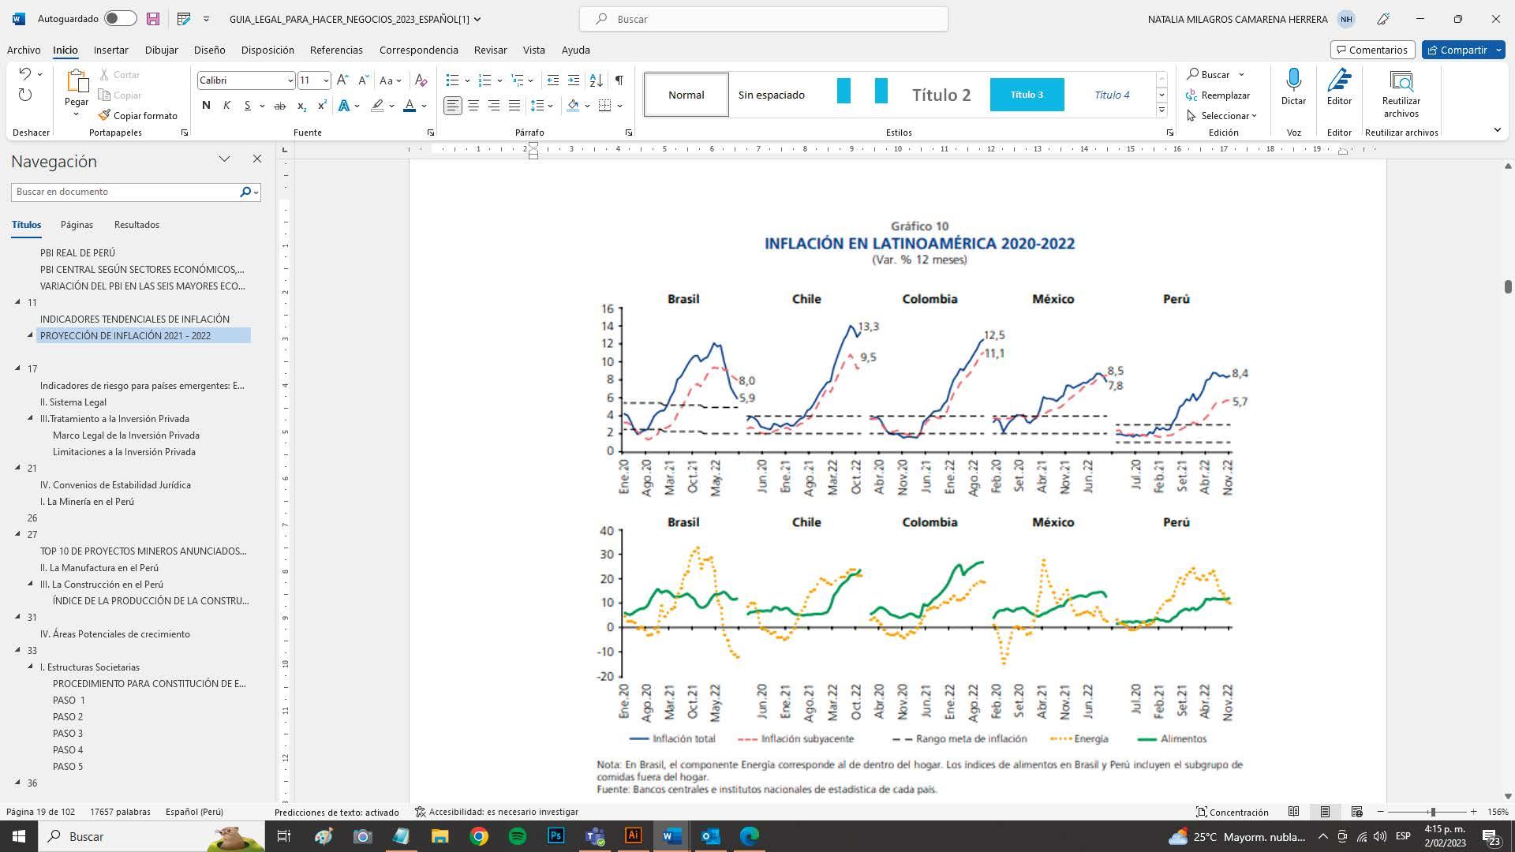The image size is (1515, 852).
Task: Toggle italic formatting K button
Action: (x=226, y=105)
